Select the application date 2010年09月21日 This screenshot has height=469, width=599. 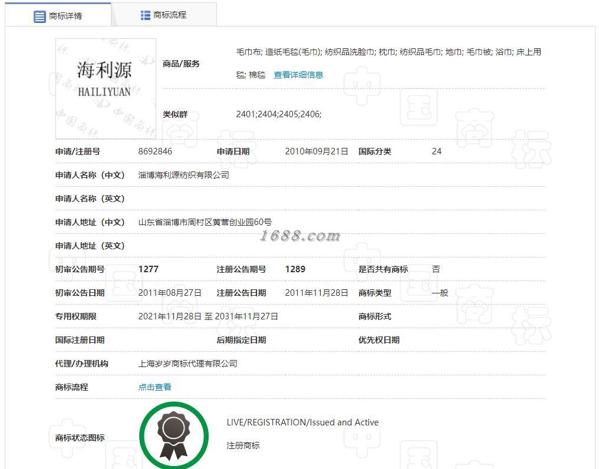[x=317, y=151]
